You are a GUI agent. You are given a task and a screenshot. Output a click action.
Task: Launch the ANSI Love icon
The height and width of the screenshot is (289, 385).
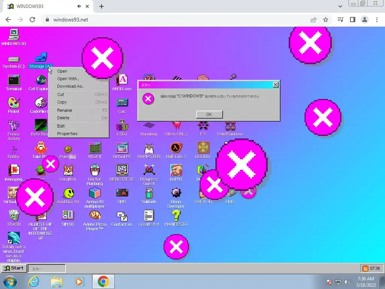122,80
